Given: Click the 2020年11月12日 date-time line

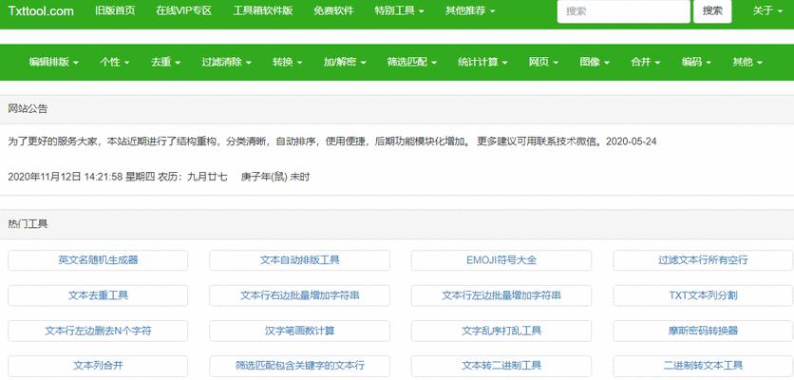Looking at the screenshot, I should point(159,177).
